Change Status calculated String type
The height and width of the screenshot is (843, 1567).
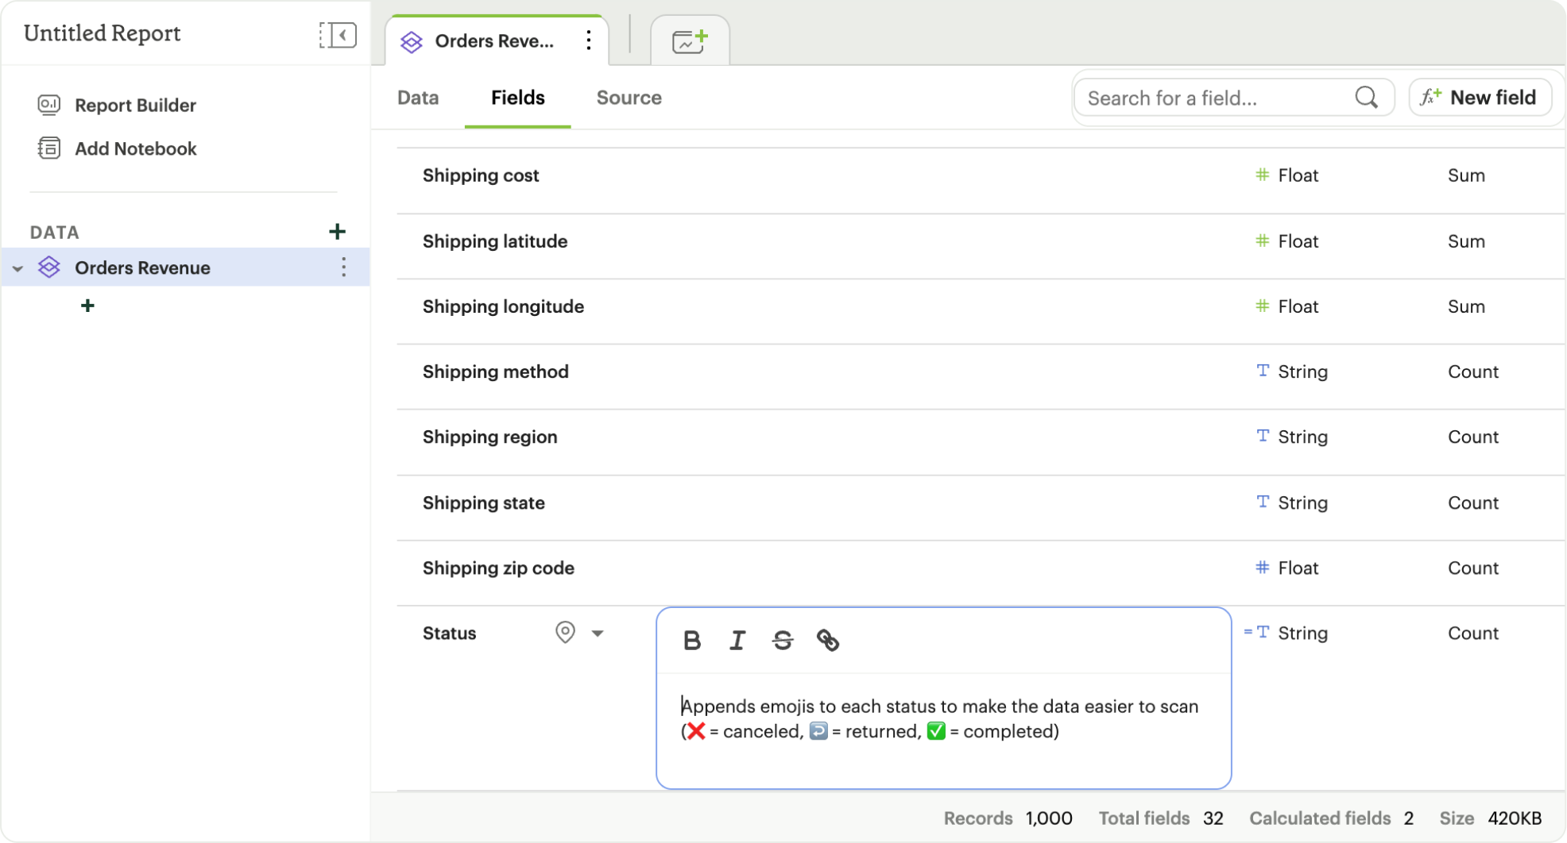[1286, 633]
